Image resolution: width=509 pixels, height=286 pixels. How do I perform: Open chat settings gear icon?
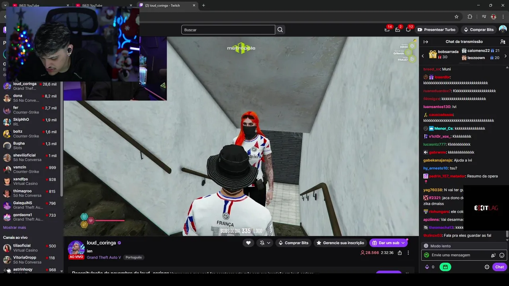click(487, 267)
